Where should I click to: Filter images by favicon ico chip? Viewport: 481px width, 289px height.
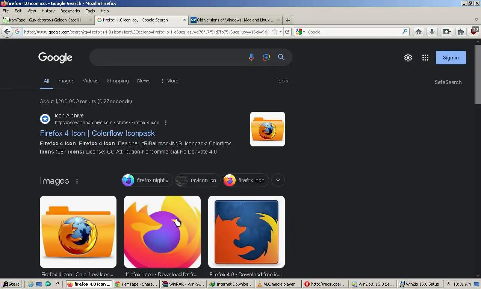point(197,180)
